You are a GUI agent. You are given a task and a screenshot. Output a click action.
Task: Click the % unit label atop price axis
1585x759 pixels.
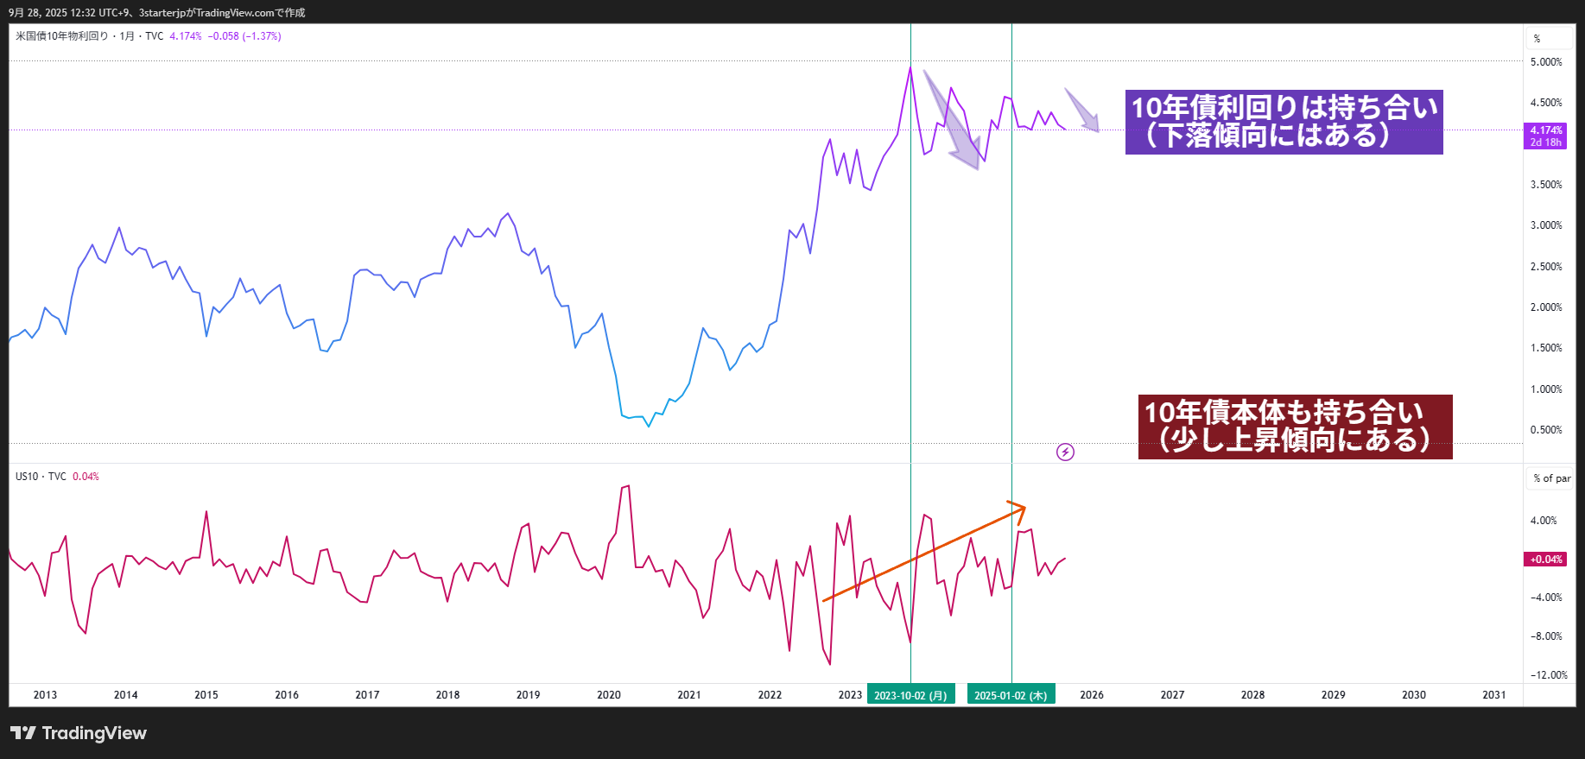[1537, 39]
